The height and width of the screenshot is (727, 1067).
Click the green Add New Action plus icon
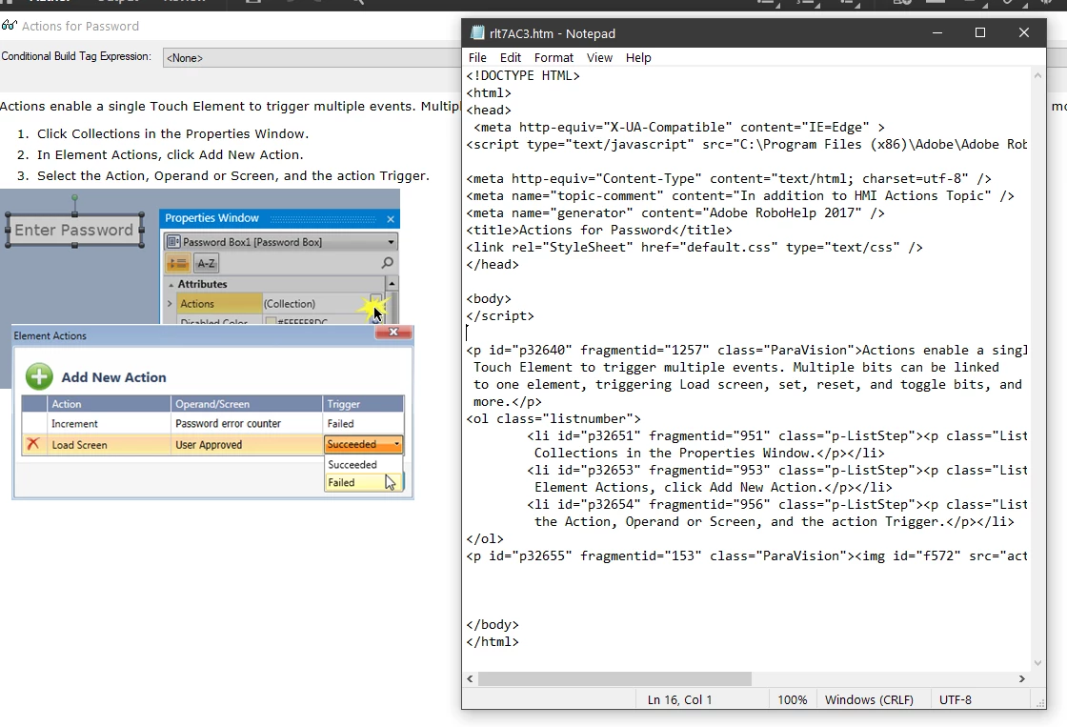(39, 376)
